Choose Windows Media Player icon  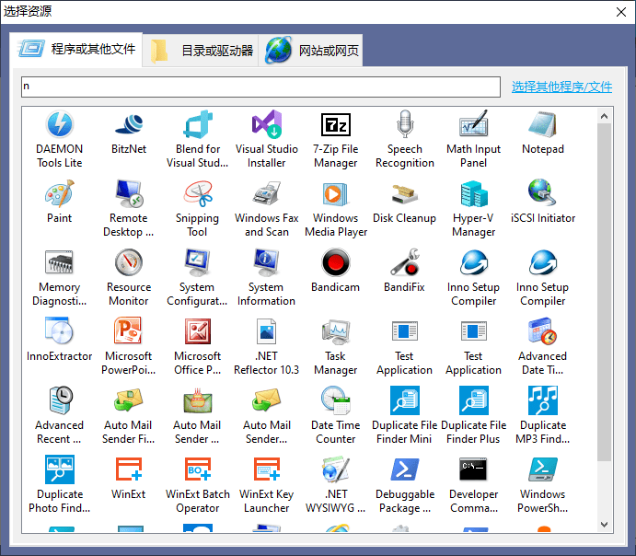tap(335, 193)
